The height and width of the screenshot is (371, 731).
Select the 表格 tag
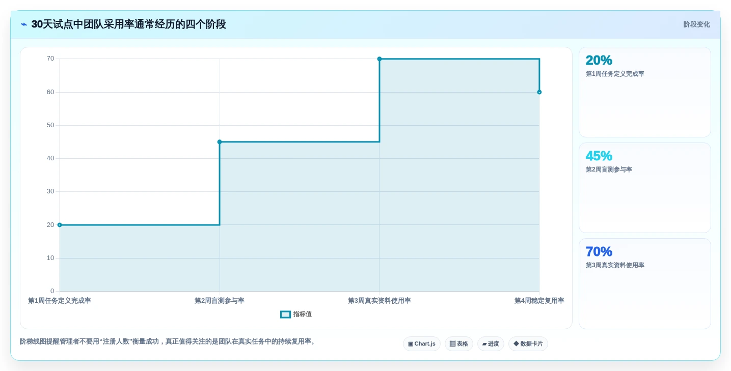tap(459, 344)
